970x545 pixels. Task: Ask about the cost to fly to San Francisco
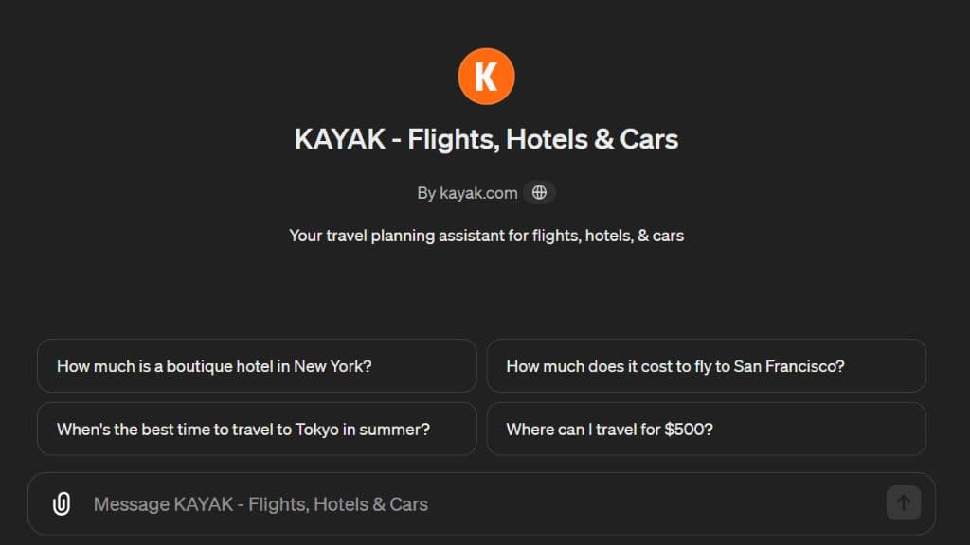click(674, 366)
